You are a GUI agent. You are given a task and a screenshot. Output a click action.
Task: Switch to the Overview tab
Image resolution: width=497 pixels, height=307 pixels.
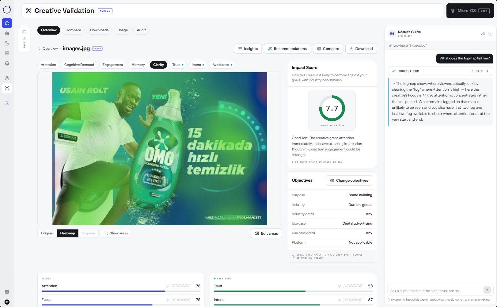click(x=49, y=30)
